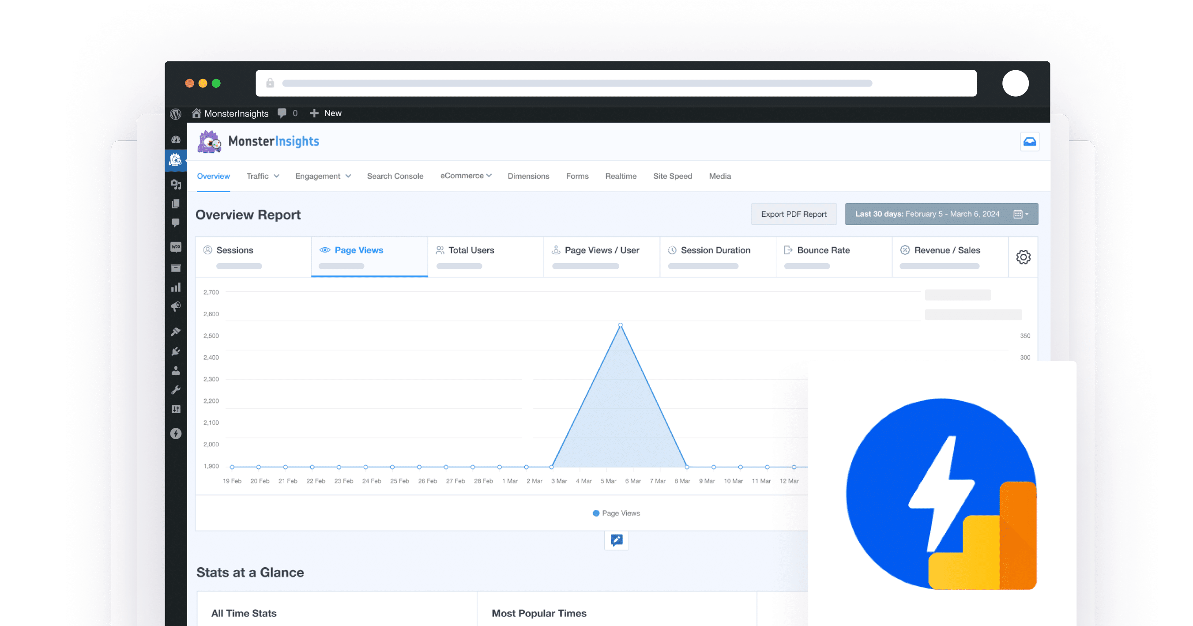Open the Users sidebar icon
Image resolution: width=1193 pixels, height=626 pixels.
pos(176,371)
